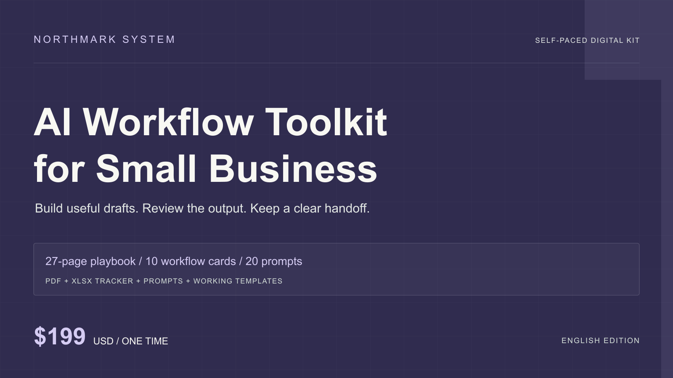
Task: Click the ENGLISH EDITION label
Action: [x=601, y=341]
